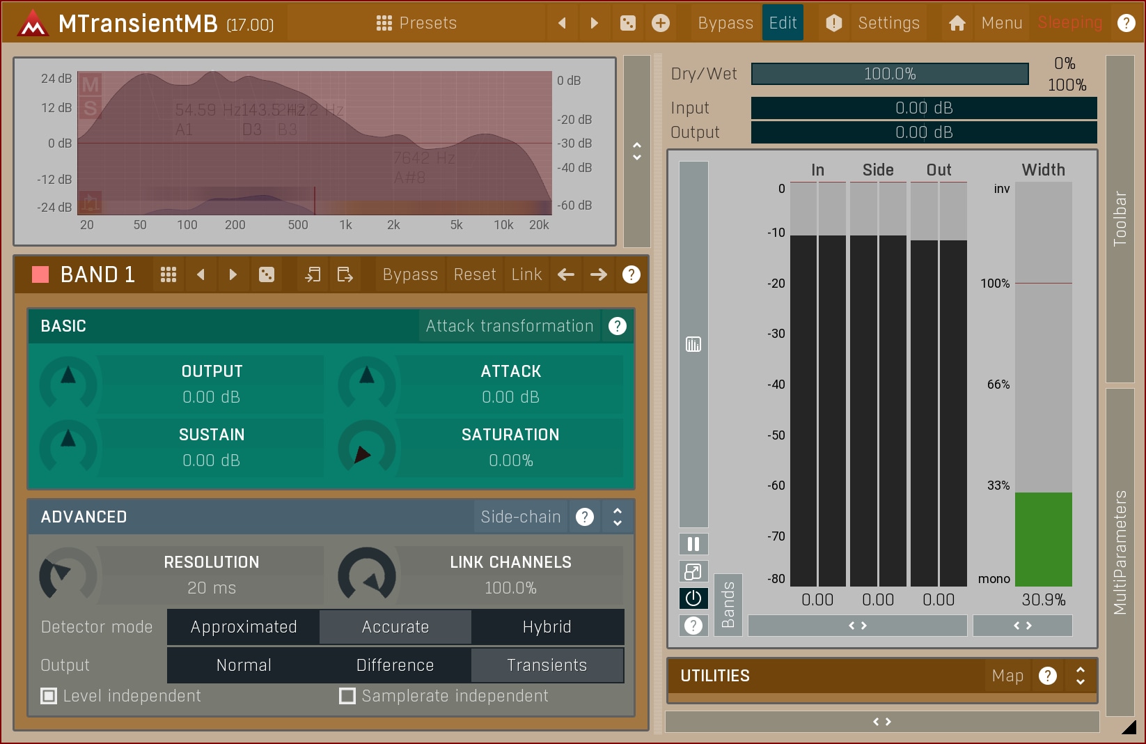The height and width of the screenshot is (744, 1146).
Task: Click the Dry/Wet slider bar
Action: pyautogui.click(x=889, y=74)
